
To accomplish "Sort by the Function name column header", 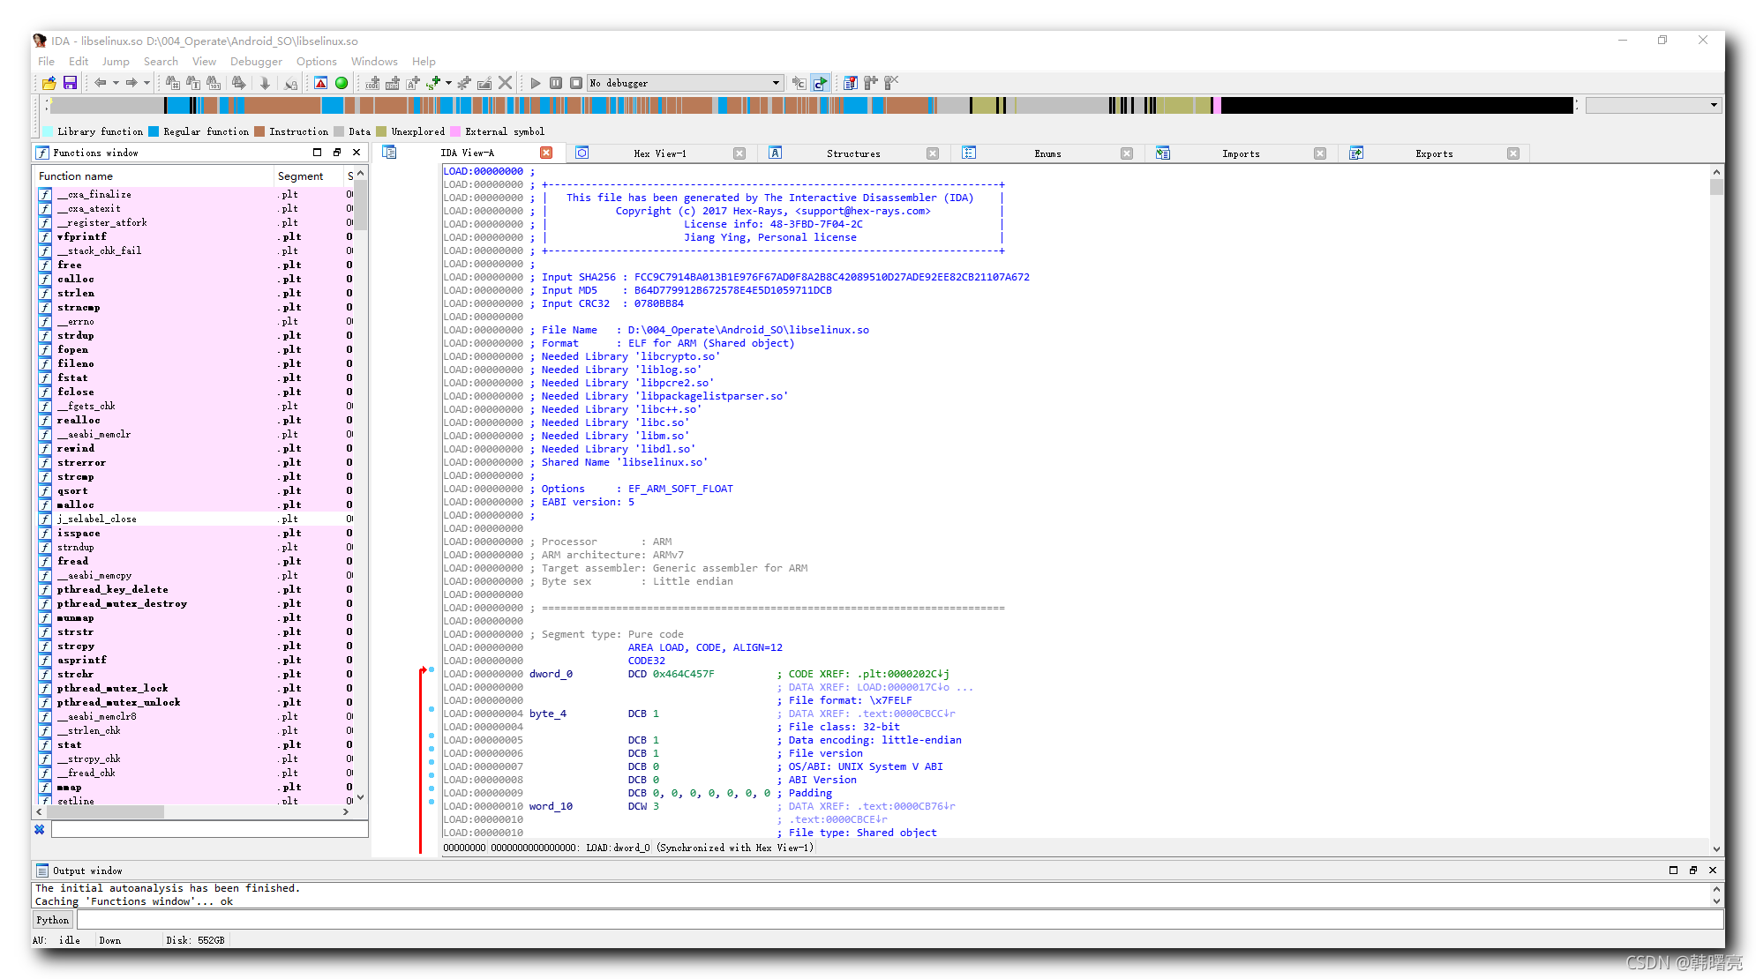I will [154, 176].
